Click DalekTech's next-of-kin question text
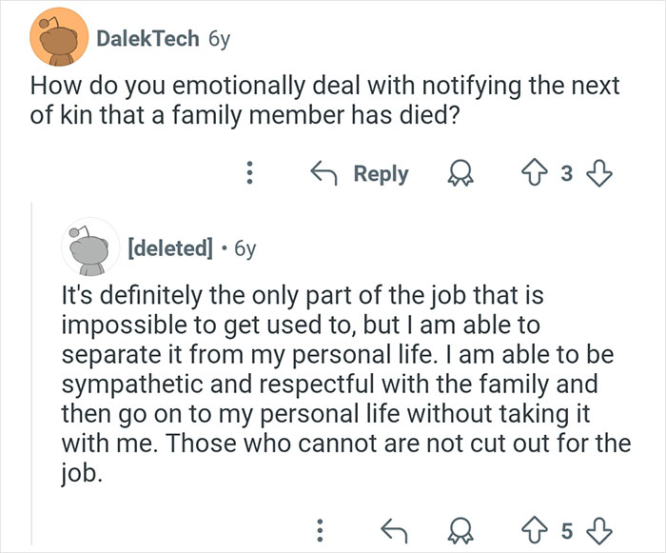 (x=323, y=101)
